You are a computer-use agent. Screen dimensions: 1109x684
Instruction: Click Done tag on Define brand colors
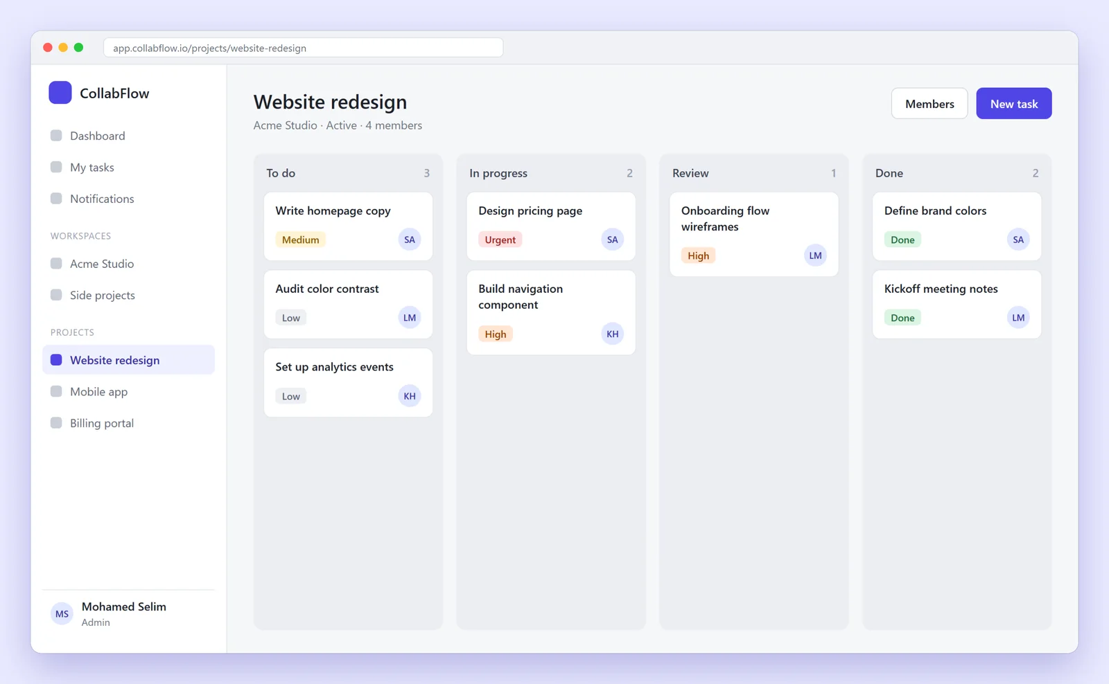(x=902, y=240)
